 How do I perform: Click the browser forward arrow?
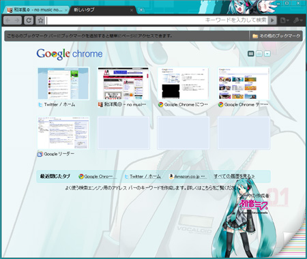(17, 20)
